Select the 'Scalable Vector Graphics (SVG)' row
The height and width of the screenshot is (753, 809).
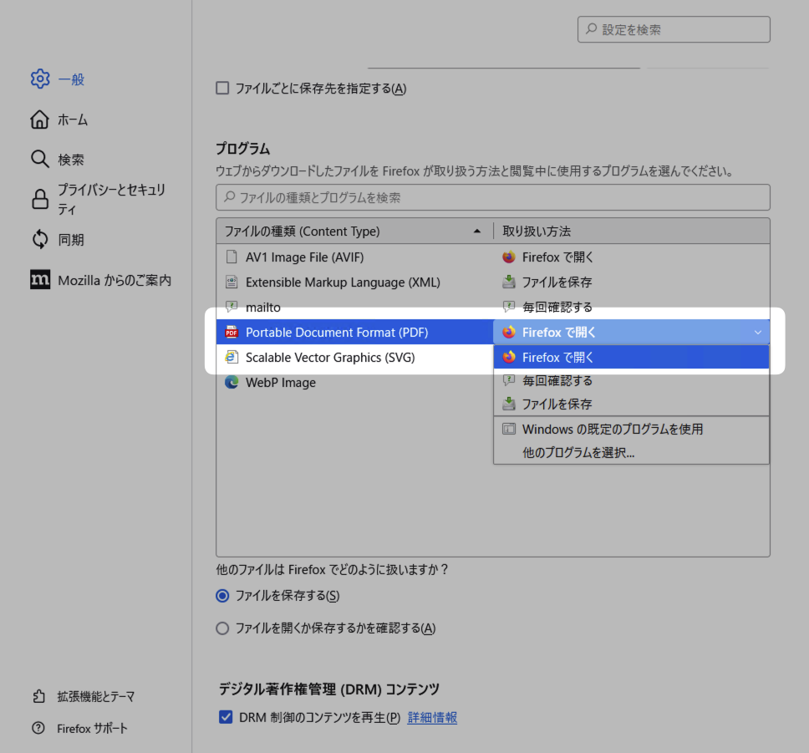pyautogui.click(x=354, y=357)
